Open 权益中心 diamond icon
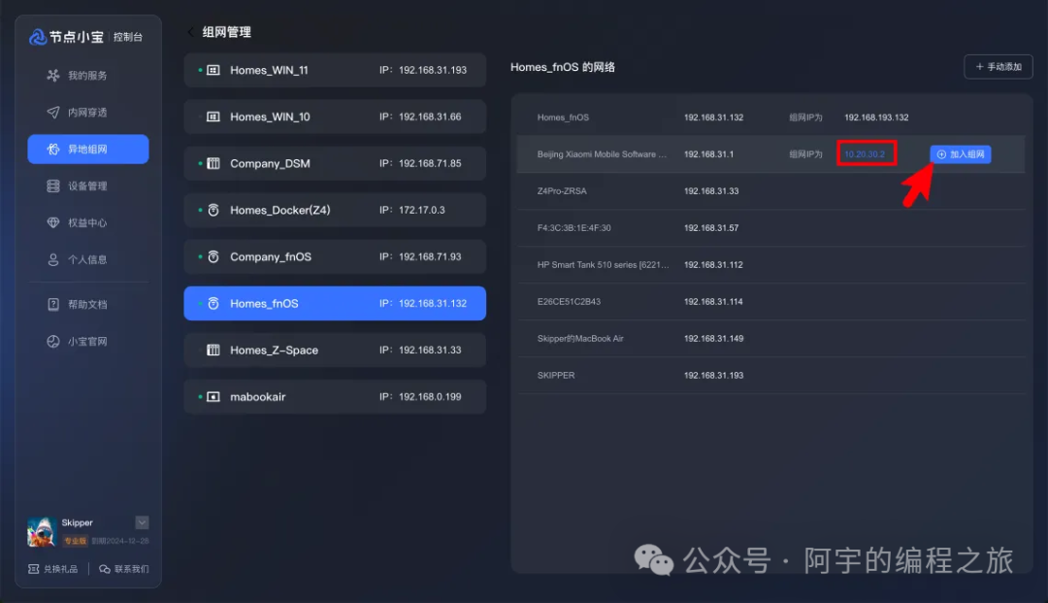1048x603 pixels. pyautogui.click(x=53, y=223)
